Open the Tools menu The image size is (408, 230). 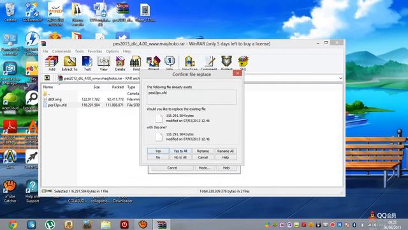79,51
